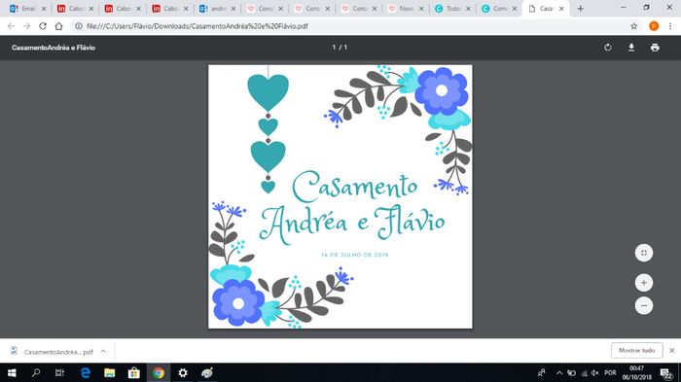Zoom out of the PDF with minus
This screenshot has height=382, width=681.
pyautogui.click(x=644, y=305)
